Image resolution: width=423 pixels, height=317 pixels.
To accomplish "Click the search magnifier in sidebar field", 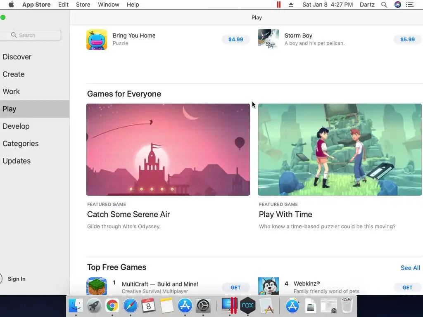I will [x=14, y=35].
